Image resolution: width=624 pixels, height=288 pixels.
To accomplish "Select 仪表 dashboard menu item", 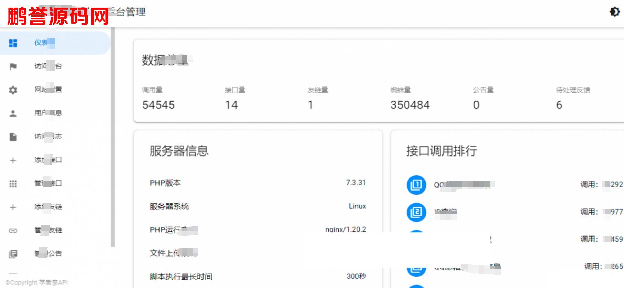I will [x=55, y=43].
